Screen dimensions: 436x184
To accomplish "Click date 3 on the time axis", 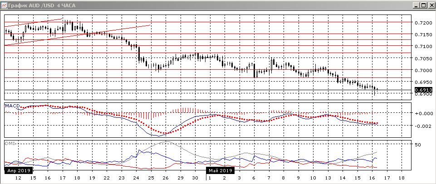I will [239, 178].
